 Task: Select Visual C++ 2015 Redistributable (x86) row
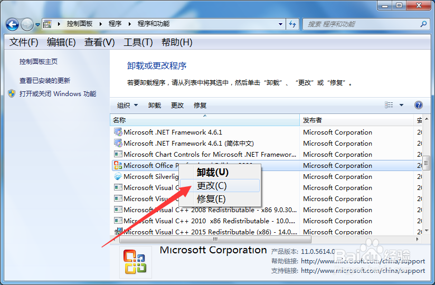266,232
